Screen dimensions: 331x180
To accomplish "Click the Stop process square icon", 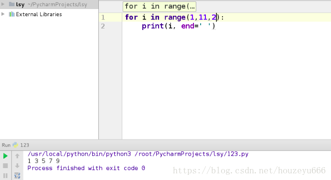I will [x=5, y=166].
